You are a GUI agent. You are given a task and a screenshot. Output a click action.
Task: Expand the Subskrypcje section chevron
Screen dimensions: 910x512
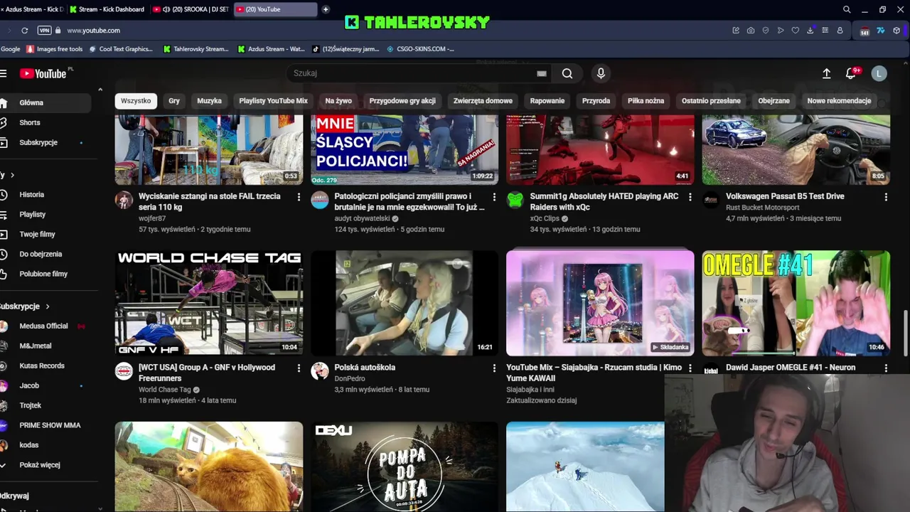click(x=48, y=306)
